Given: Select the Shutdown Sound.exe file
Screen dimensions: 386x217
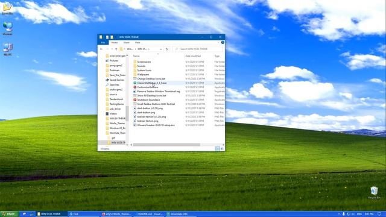Looking at the screenshot, I should pos(148,100).
